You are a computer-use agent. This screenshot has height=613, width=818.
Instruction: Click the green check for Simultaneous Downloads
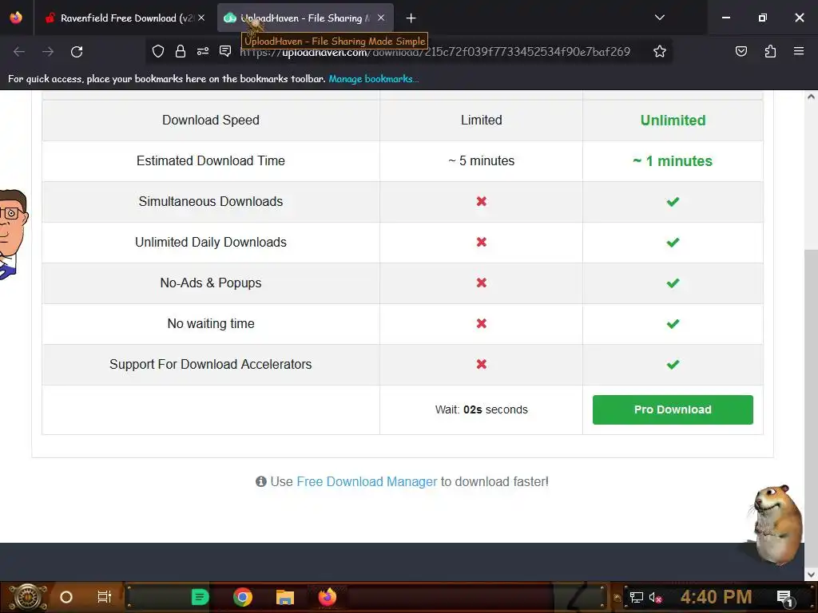click(x=673, y=202)
